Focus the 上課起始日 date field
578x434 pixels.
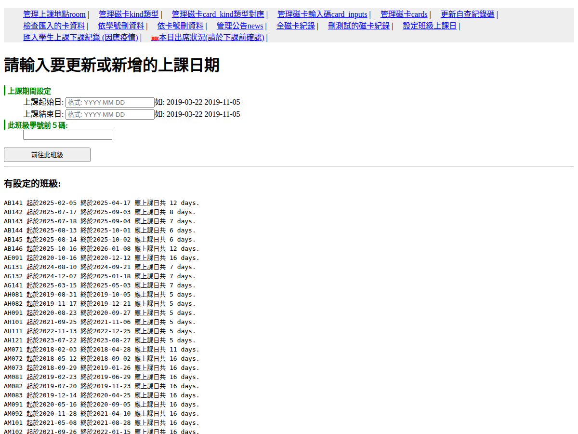coord(110,102)
